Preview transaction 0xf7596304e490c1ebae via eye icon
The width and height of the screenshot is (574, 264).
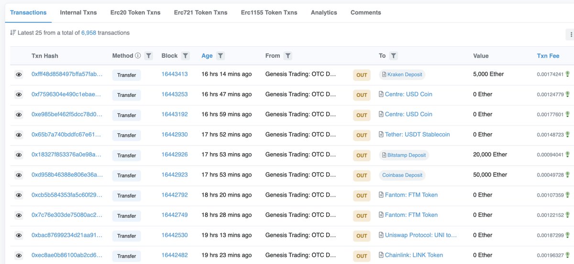[19, 95]
